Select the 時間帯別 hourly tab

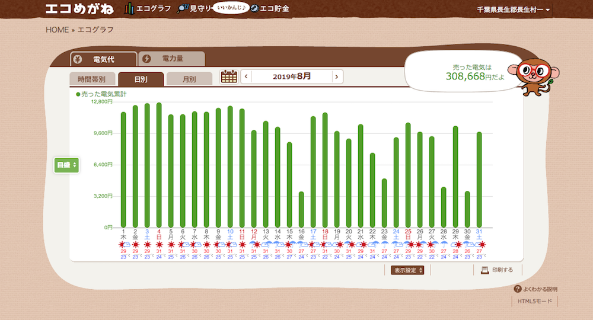point(91,79)
